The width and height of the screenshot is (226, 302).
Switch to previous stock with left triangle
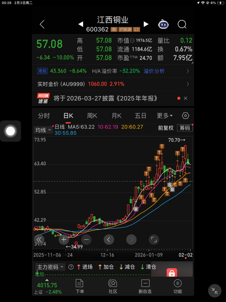(81, 24)
